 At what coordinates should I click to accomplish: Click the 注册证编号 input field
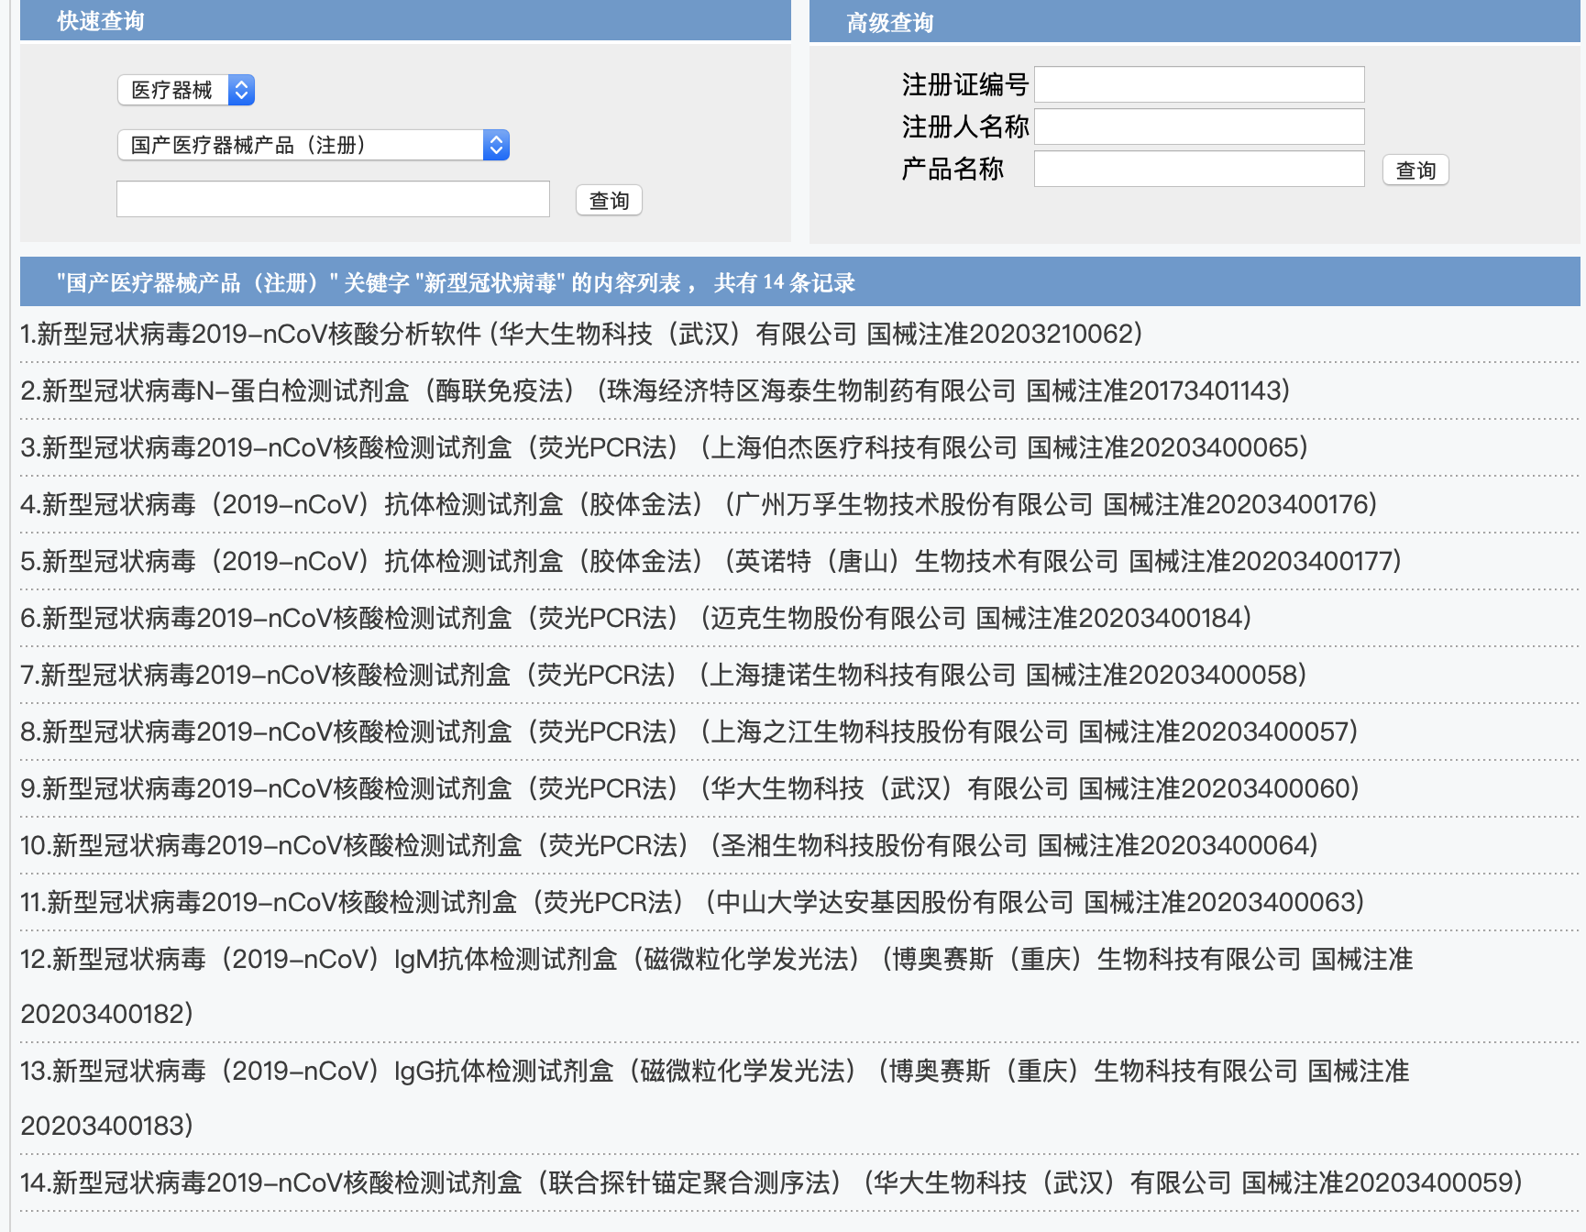pos(1199,84)
